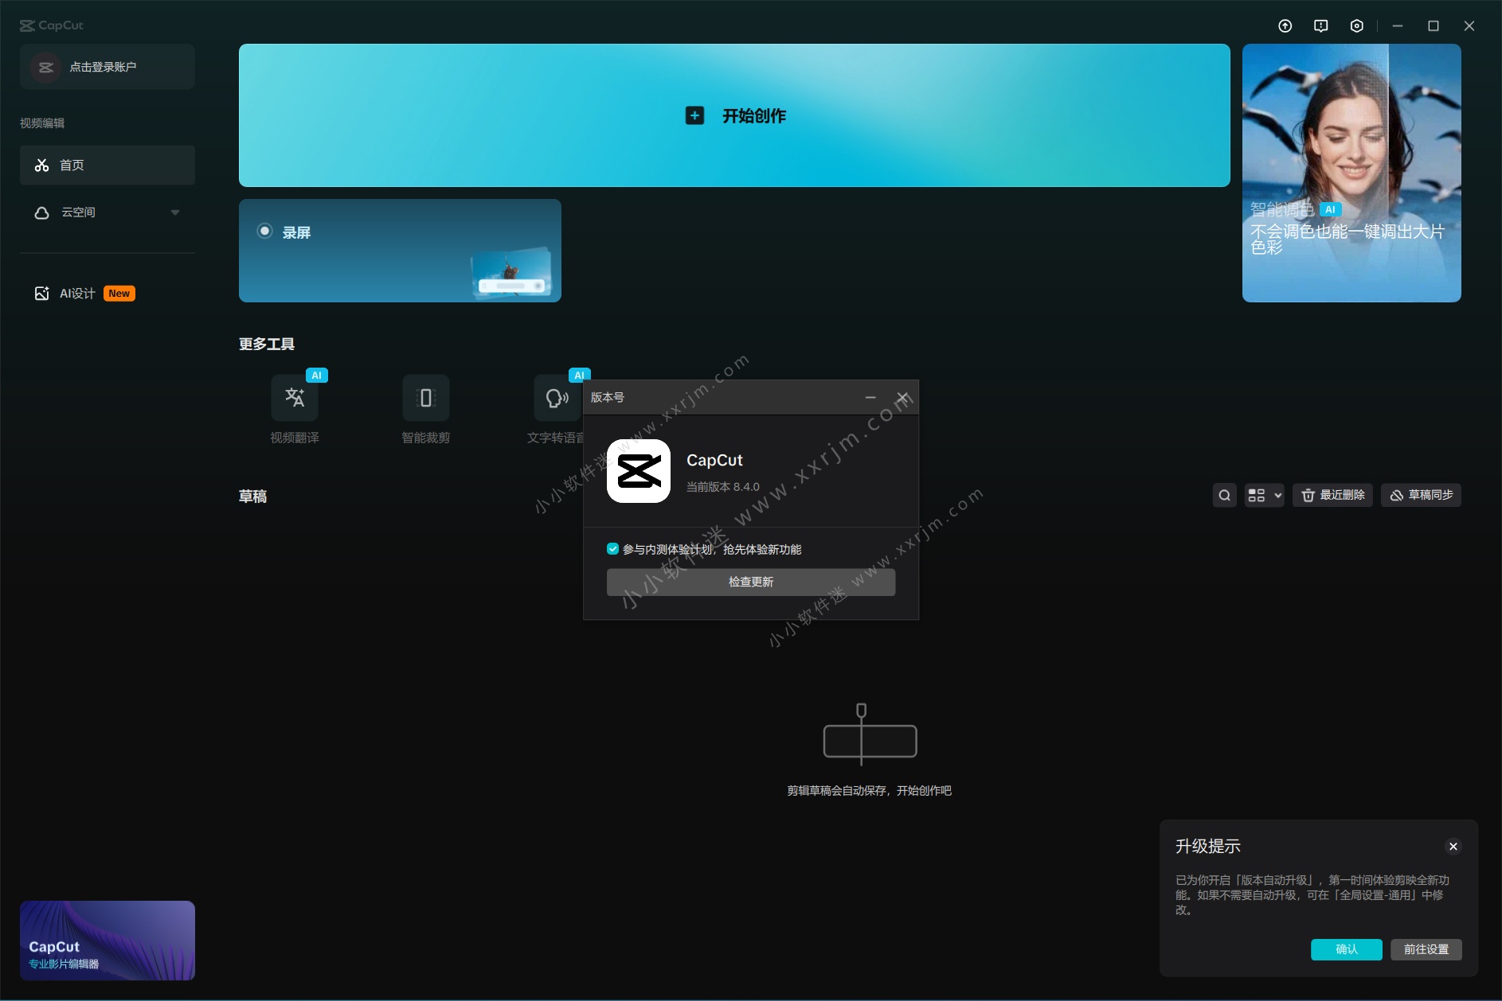Click the start creating banner

734,116
